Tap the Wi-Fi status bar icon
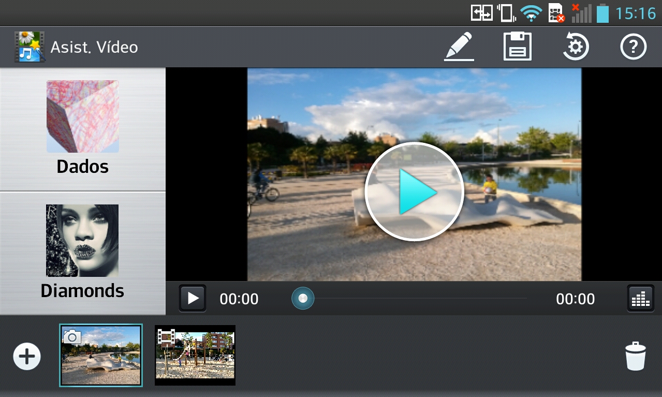Screen dimensions: 662x397 coord(531,13)
